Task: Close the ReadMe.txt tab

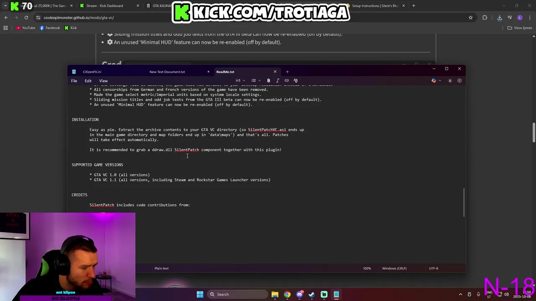Action: click(x=275, y=72)
